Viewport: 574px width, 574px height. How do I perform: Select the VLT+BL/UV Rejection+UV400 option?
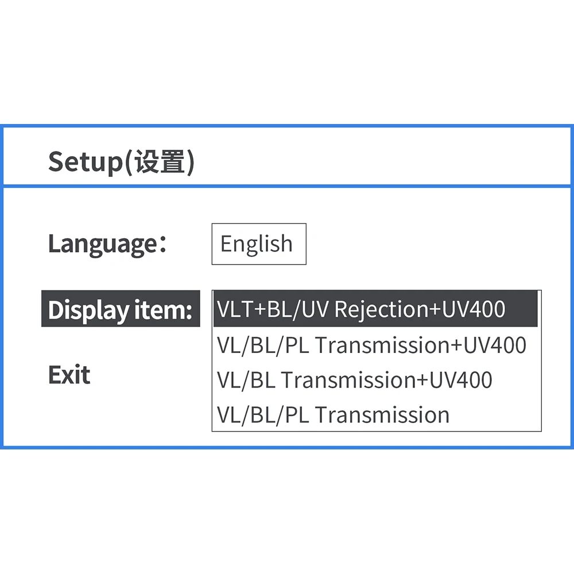click(362, 309)
